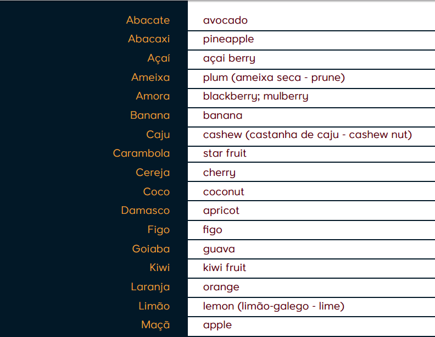Viewport: 435px width, 337px height.
Task: Click the Goiaba label
Action: tap(151, 249)
